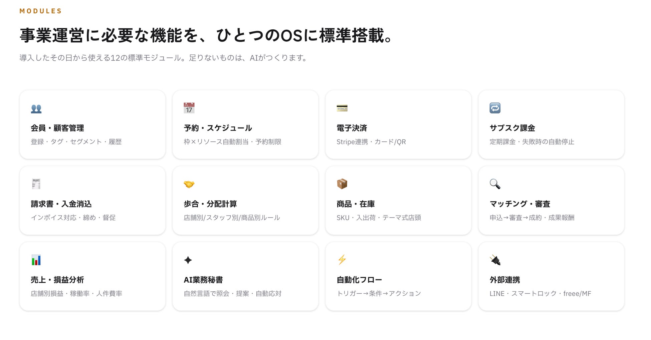Viewport: 651px width, 340px height.
Task: Click the blue repeat icon for サブスク課金
Action: tap(495, 108)
